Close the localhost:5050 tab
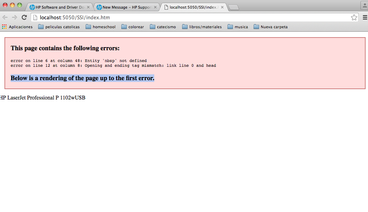 (x=222, y=7)
